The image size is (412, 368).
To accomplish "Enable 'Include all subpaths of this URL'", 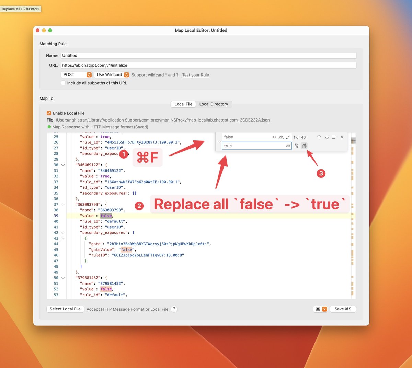I will [x=63, y=83].
